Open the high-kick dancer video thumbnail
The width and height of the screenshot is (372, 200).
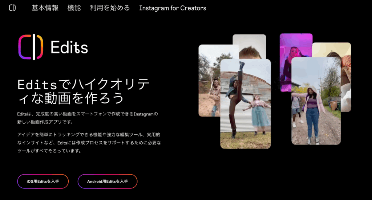246,104
